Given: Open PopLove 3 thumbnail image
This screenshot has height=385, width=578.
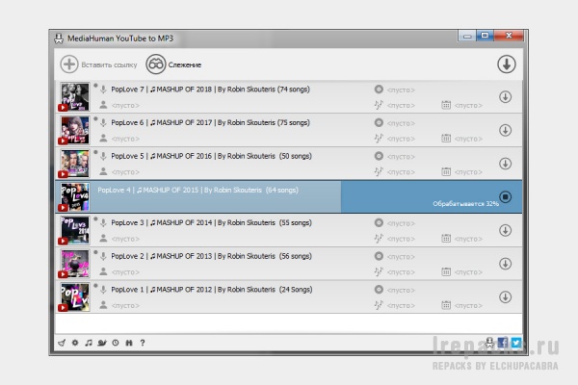Looking at the screenshot, I should [75, 230].
